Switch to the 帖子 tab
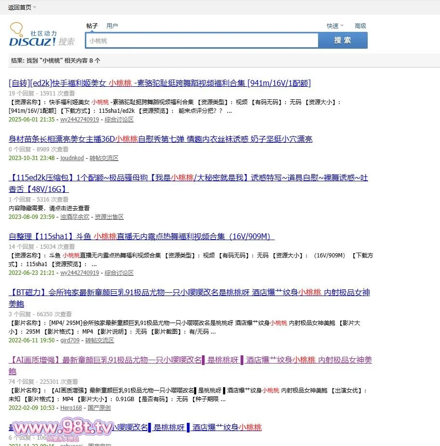 click(x=92, y=26)
